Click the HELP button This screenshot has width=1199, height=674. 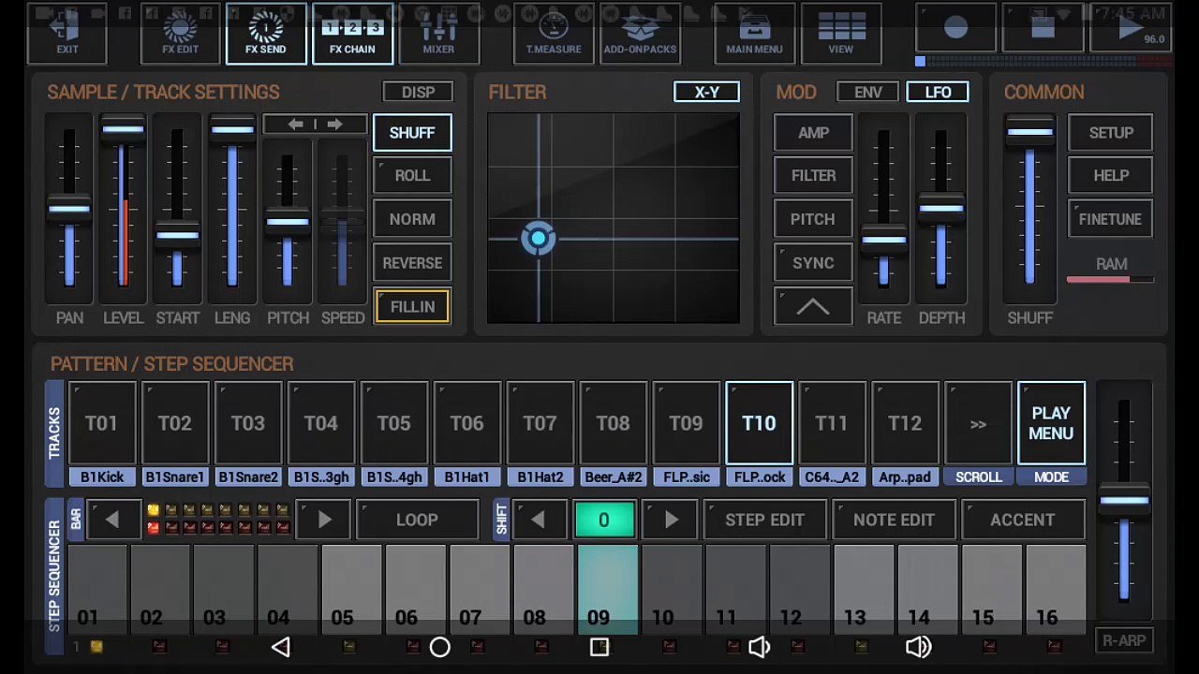(x=1111, y=176)
